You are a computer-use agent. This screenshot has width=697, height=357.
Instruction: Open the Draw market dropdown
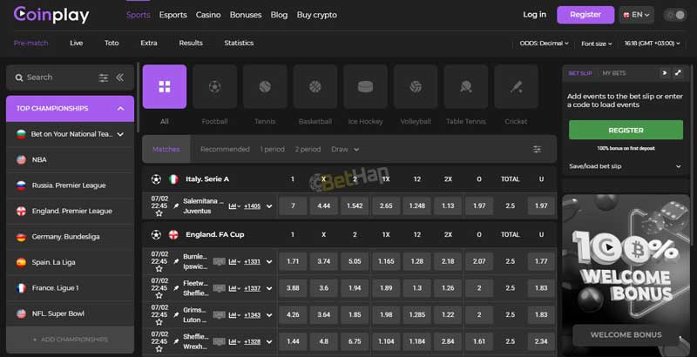[x=345, y=149]
